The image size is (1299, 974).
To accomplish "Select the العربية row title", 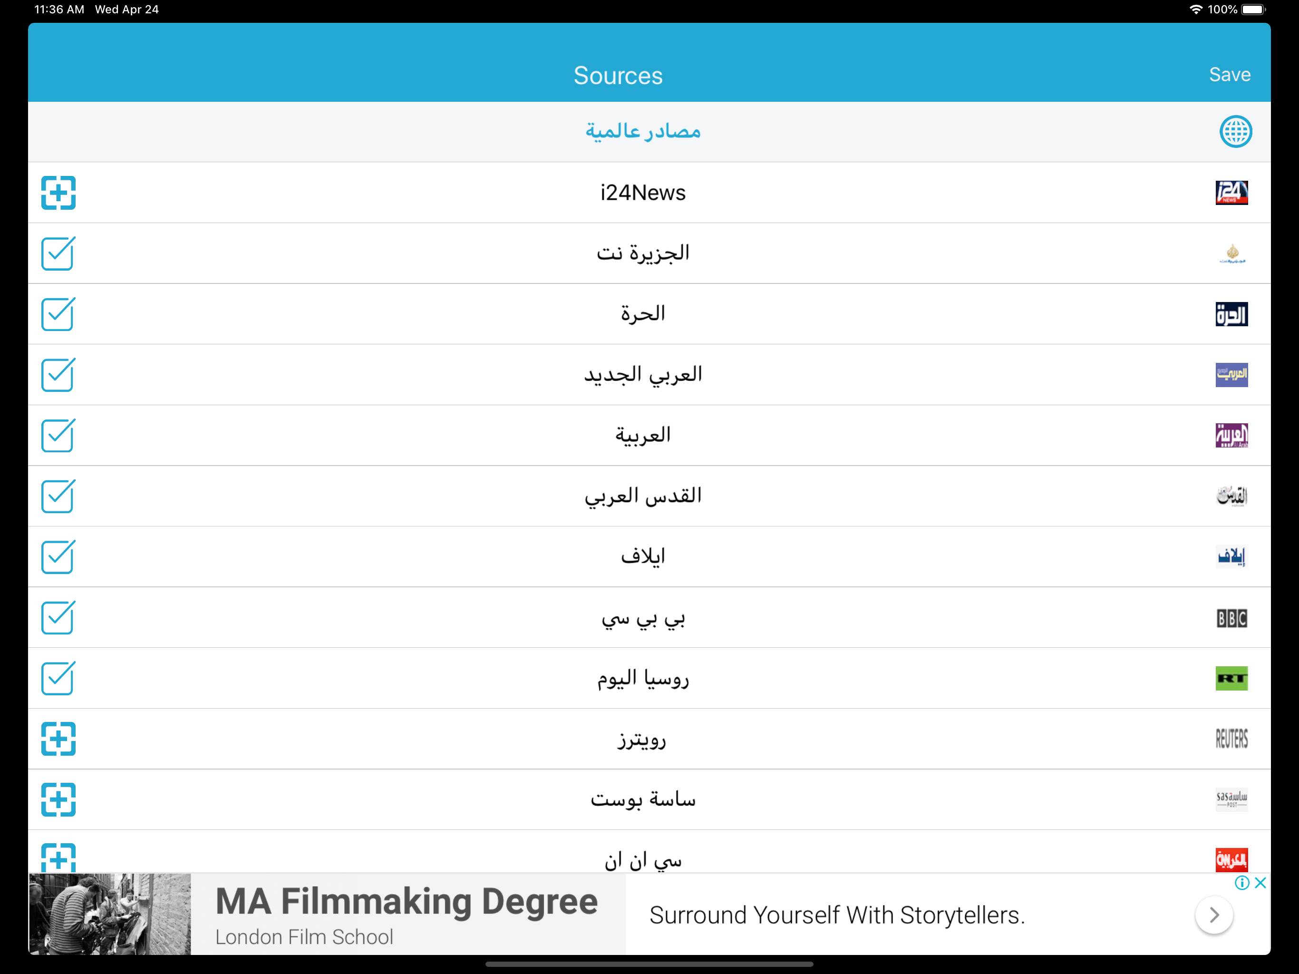I will coord(642,435).
